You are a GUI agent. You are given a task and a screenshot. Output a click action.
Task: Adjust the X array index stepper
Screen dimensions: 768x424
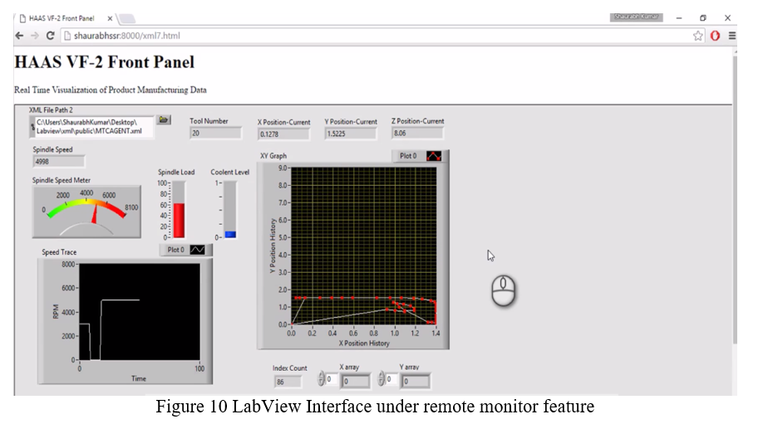[x=322, y=379]
